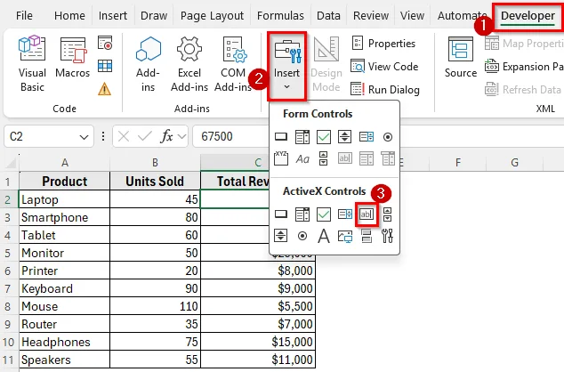This screenshot has width=564, height=372.
Task: Click the cell showing "$15,000"
Action: coord(258,342)
